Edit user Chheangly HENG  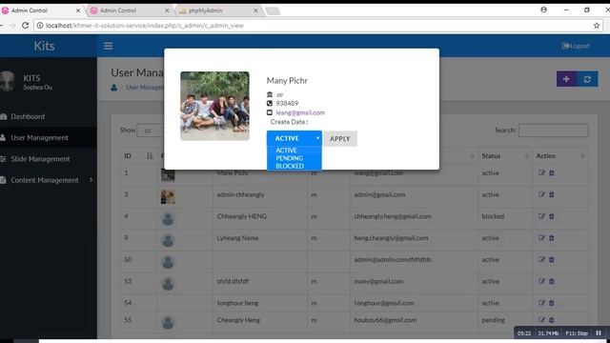tap(542, 216)
